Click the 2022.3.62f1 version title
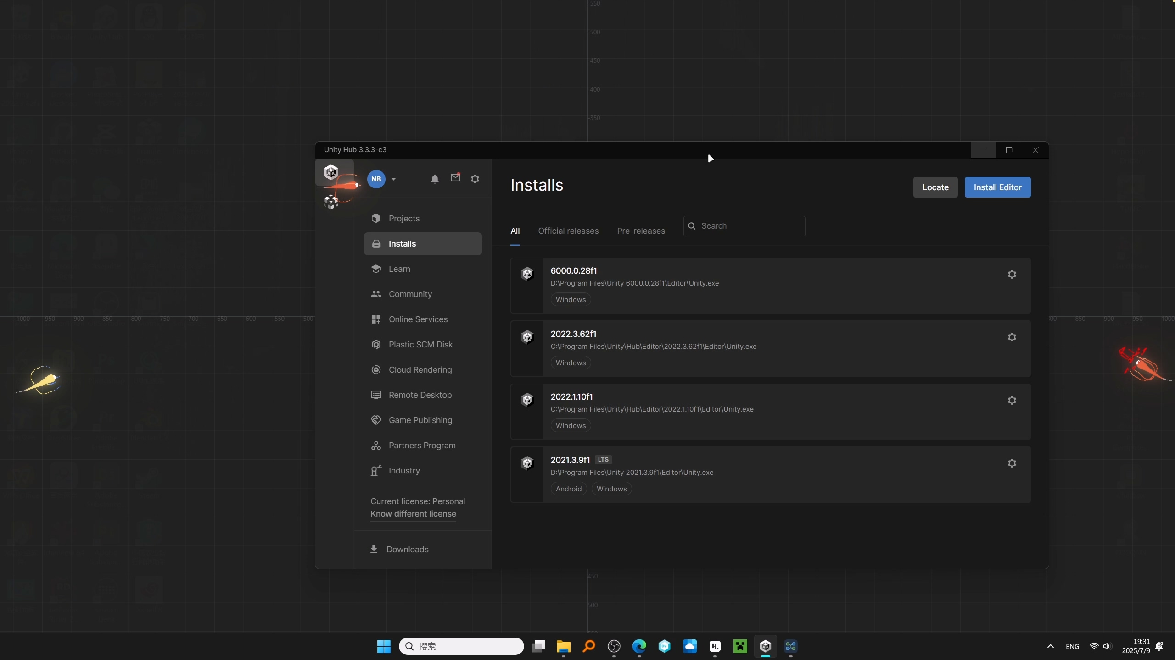The image size is (1175, 660). [x=573, y=334]
